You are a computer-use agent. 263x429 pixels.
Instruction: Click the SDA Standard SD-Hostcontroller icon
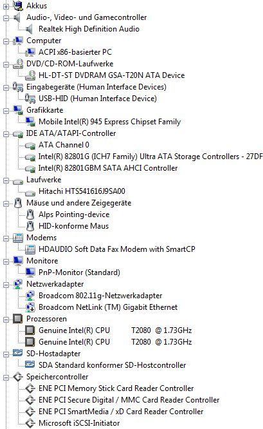tap(30, 365)
